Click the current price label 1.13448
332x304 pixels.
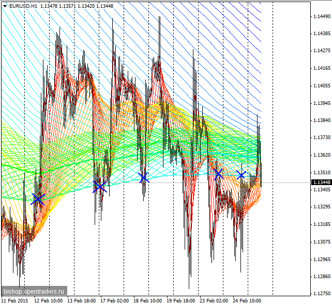tap(322, 183)
